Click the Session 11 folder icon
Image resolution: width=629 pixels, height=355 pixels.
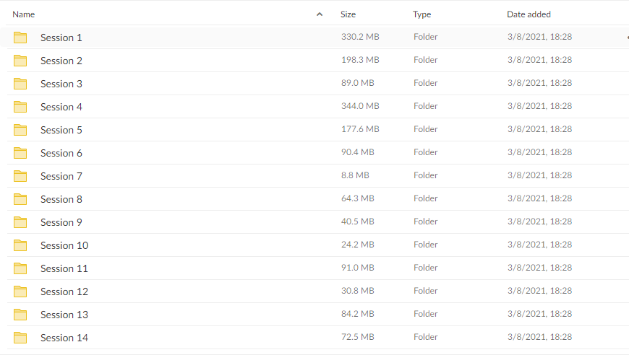click(x=20, y=268)
